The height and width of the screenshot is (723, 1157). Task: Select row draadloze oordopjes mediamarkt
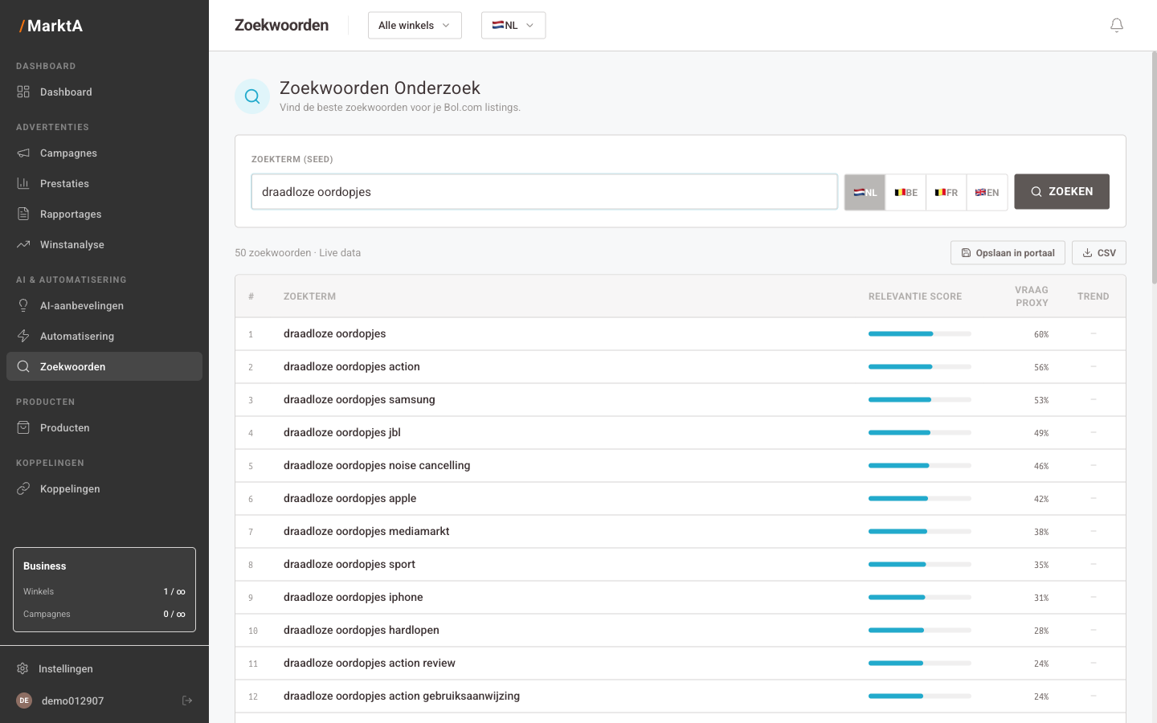coord(681,532)
